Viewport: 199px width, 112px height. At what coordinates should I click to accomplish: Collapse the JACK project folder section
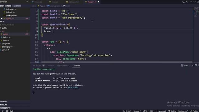coord(2,22)
